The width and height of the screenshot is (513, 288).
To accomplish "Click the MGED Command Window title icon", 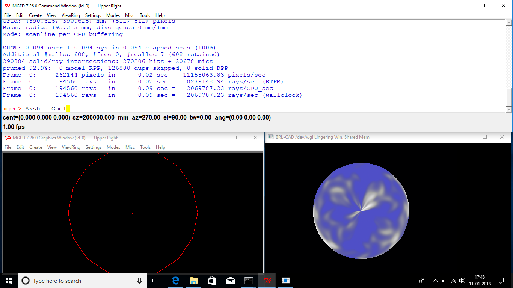I will point(7,6).
